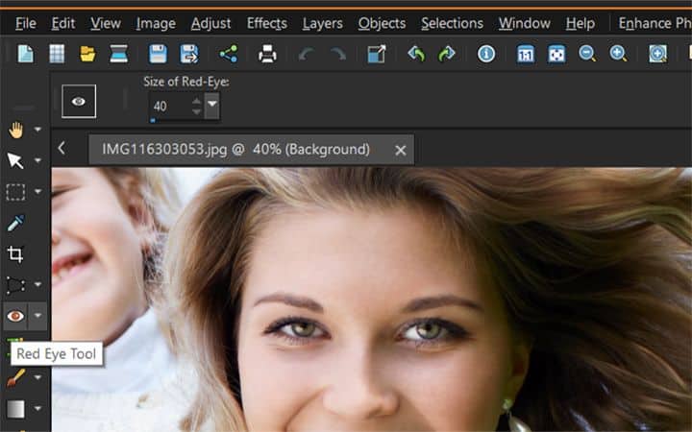This screenshot has height=432, width=692.
Task: Click the Share icon
Action: pos(229,54)
